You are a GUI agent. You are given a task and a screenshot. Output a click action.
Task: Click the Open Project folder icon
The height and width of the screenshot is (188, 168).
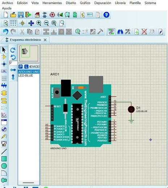point(13,15)
